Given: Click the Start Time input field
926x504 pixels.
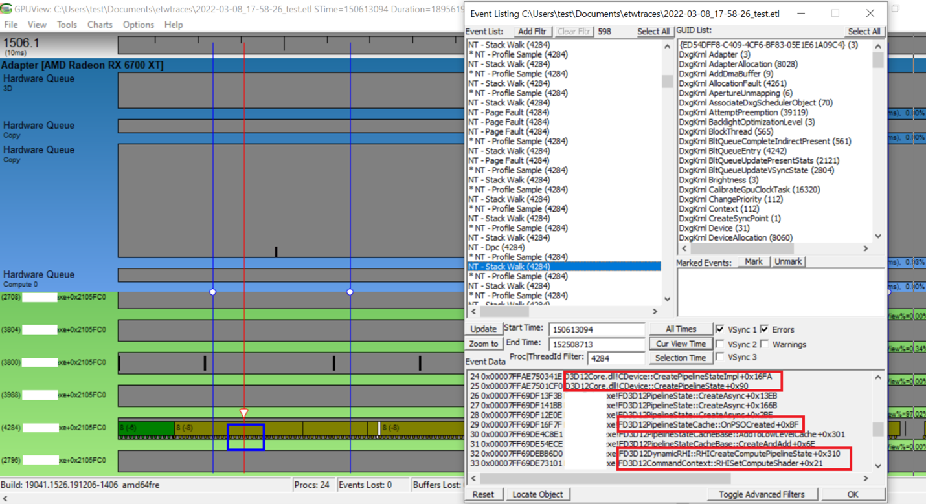Looking at the screenshot, I should [596, 329].
